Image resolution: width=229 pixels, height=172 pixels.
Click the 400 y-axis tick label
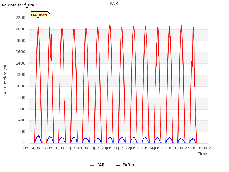(22, 120)
